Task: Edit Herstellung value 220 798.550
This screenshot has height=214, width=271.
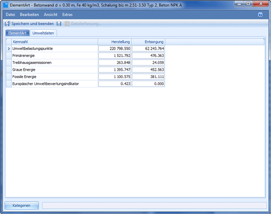Action: point(115,49)
